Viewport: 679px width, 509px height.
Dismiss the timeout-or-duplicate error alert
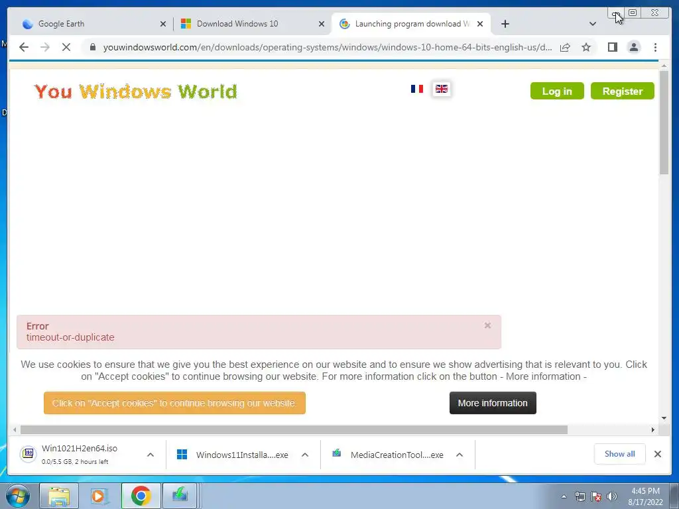pyautogui.click(x=487, y=325)
